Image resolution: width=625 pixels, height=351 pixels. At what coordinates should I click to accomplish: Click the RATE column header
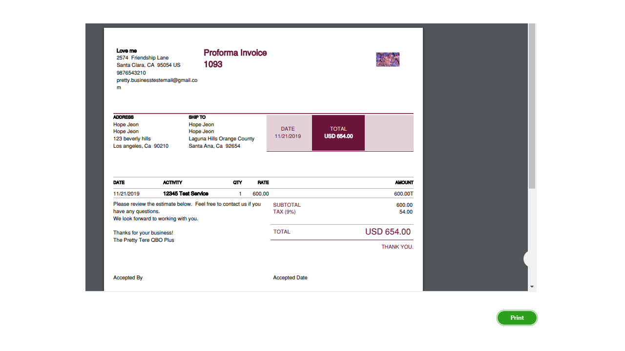pyautogui.click(x=263, y=182)
